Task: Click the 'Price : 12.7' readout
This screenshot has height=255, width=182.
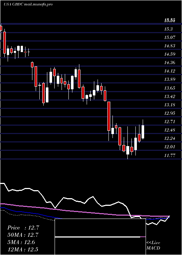Action: (x=23, y=228)
